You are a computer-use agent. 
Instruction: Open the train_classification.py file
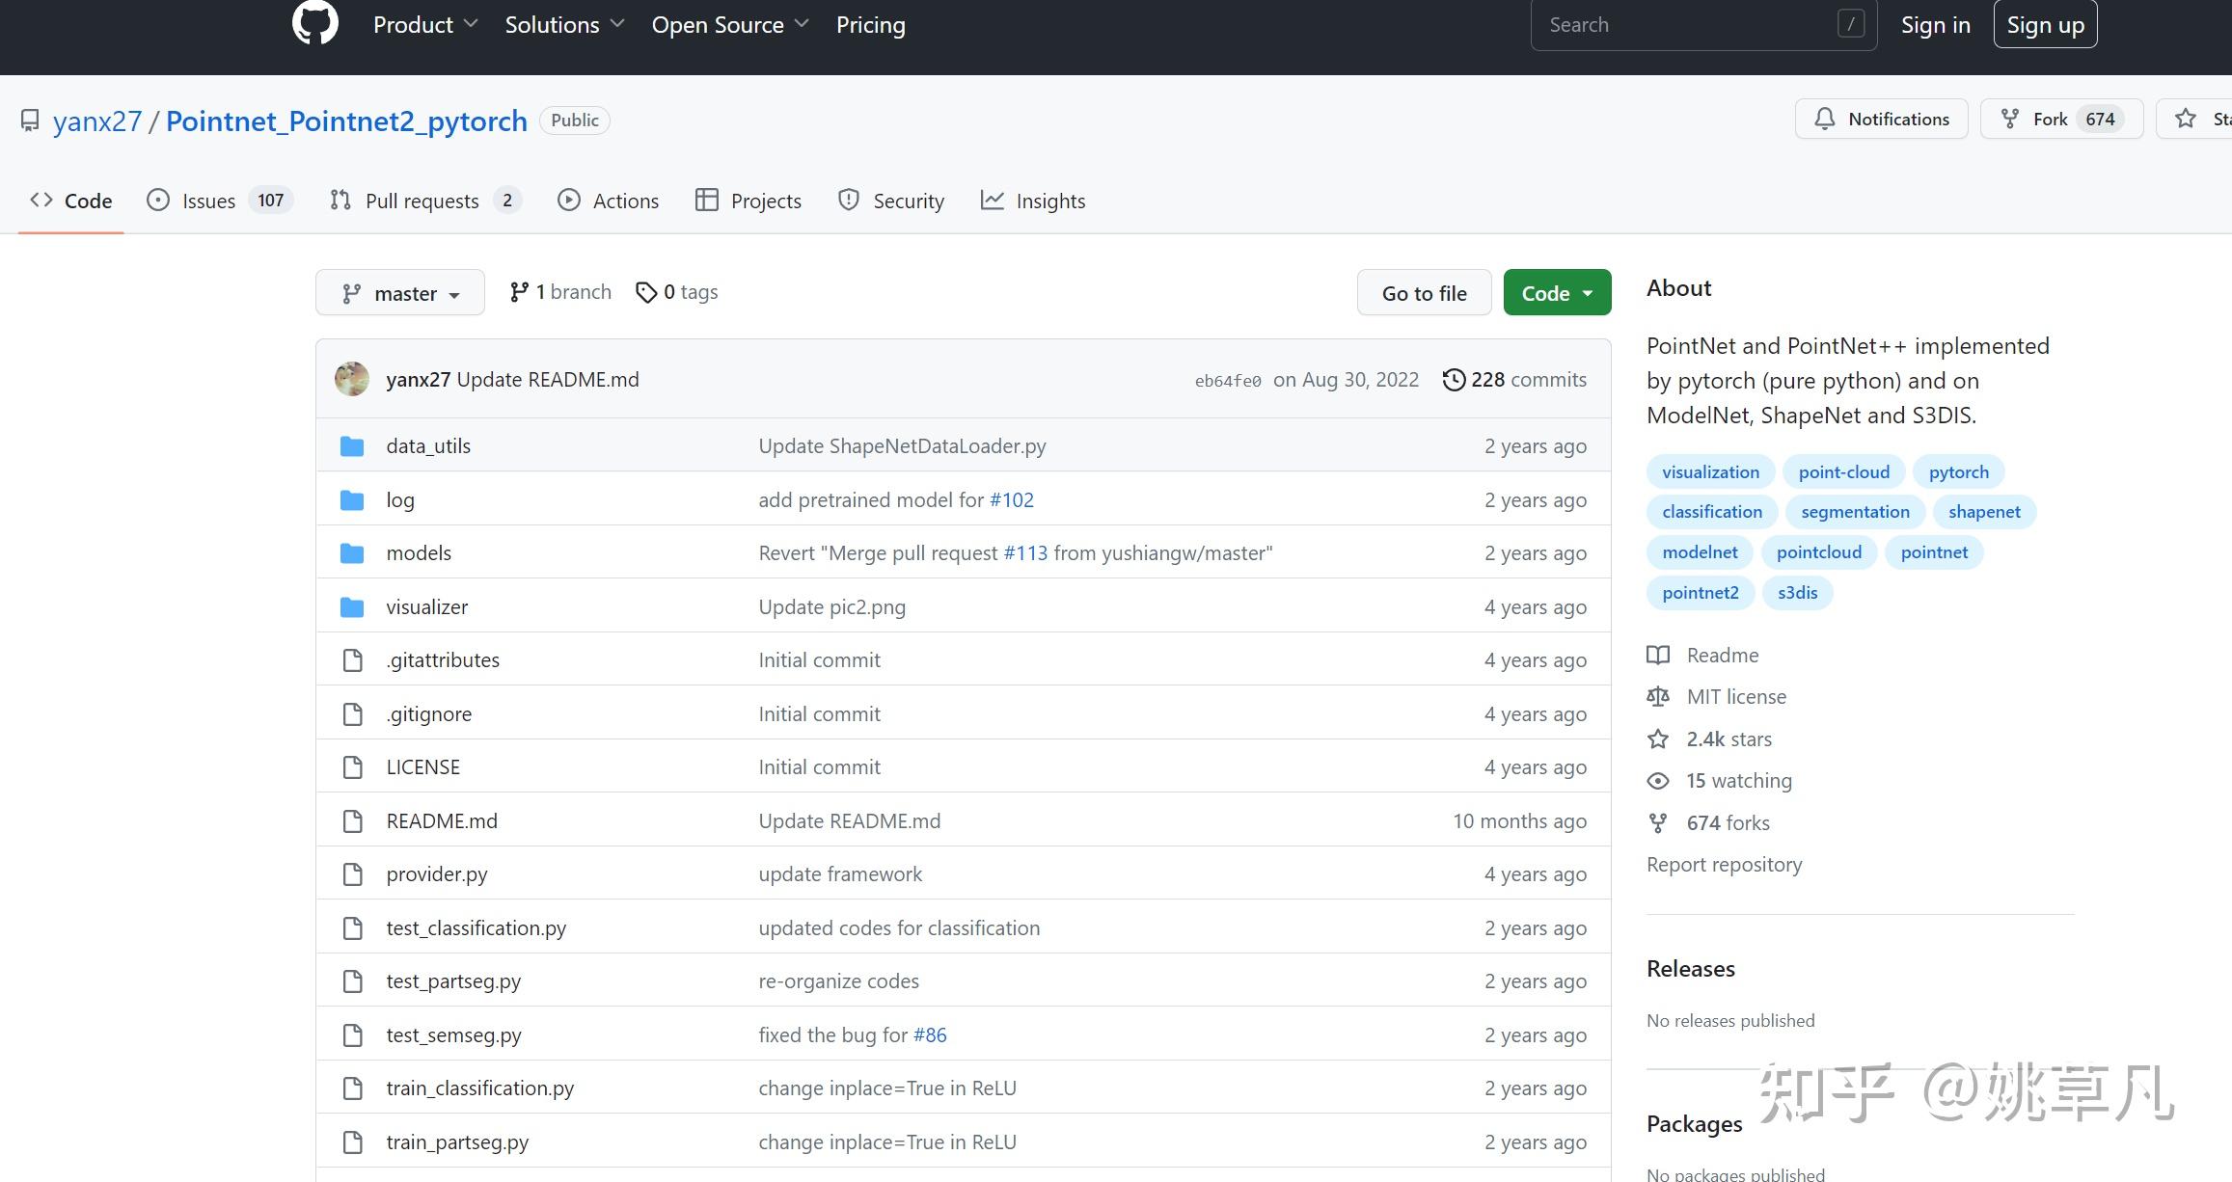(x=479, y=1088)
